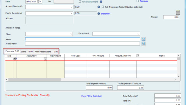Image resolution: width=186 pixels, height=105 pixels.
Task: Click help icon beside Account Number balance
Action: (x=99, y=7)
